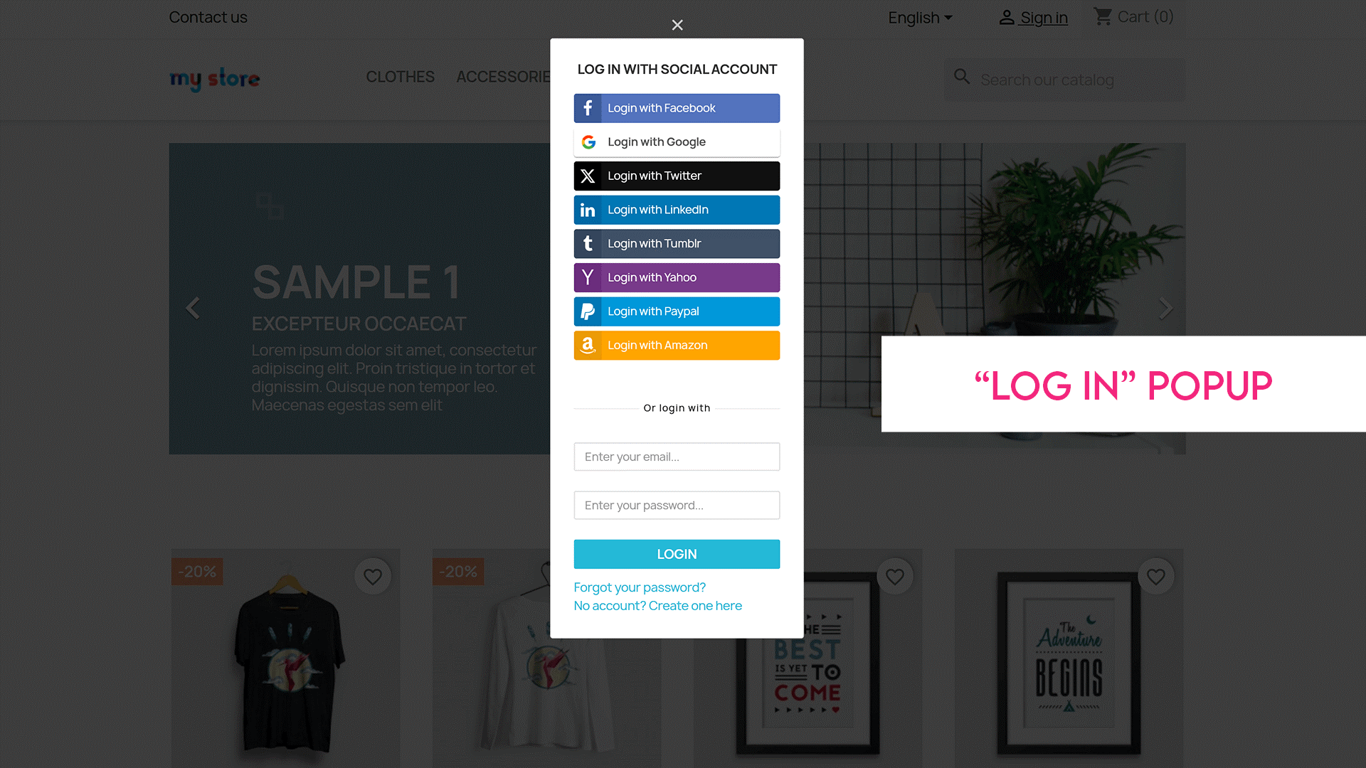Toggle wishlist heart on Adventure Begins poster
Viewport: 1366px width, 768px height.
(1156, 577)
